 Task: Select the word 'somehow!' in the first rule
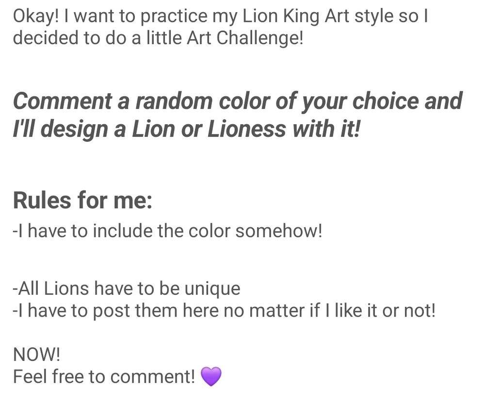pos(279,231)
